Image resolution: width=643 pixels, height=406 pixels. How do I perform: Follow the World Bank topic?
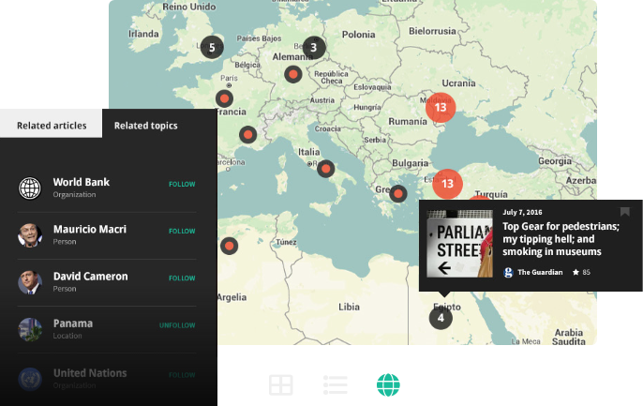point(182,184)
